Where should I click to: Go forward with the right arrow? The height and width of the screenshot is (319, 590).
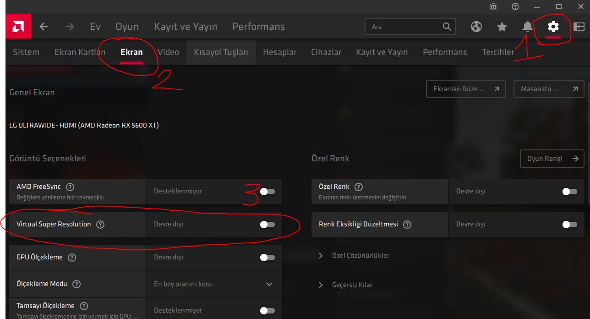tap(70, 27)
